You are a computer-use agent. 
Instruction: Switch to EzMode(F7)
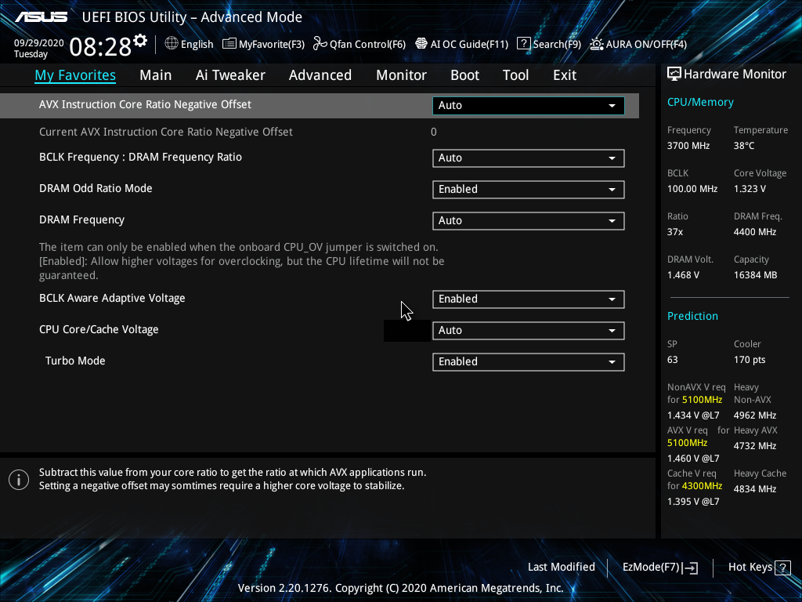coord(659,568)
